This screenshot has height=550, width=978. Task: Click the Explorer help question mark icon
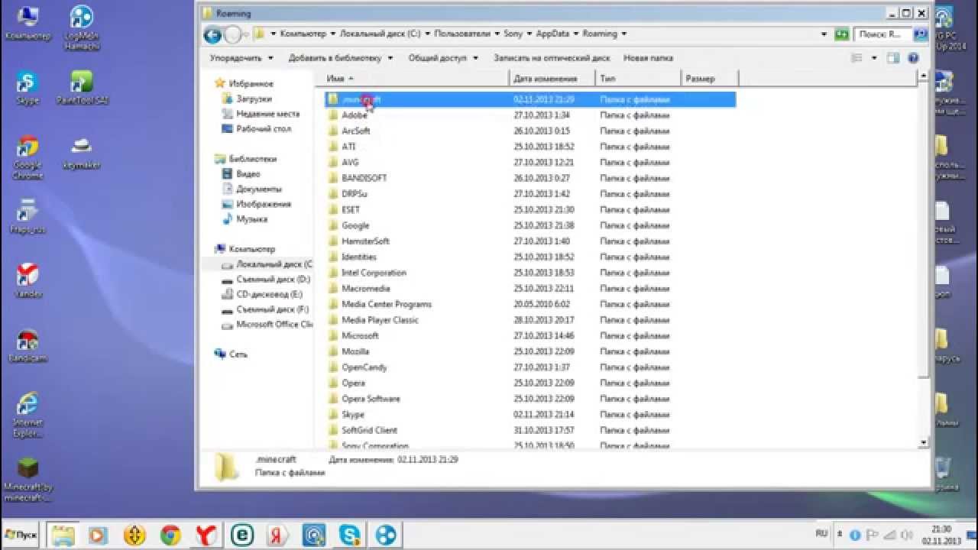tap(913, 58)
